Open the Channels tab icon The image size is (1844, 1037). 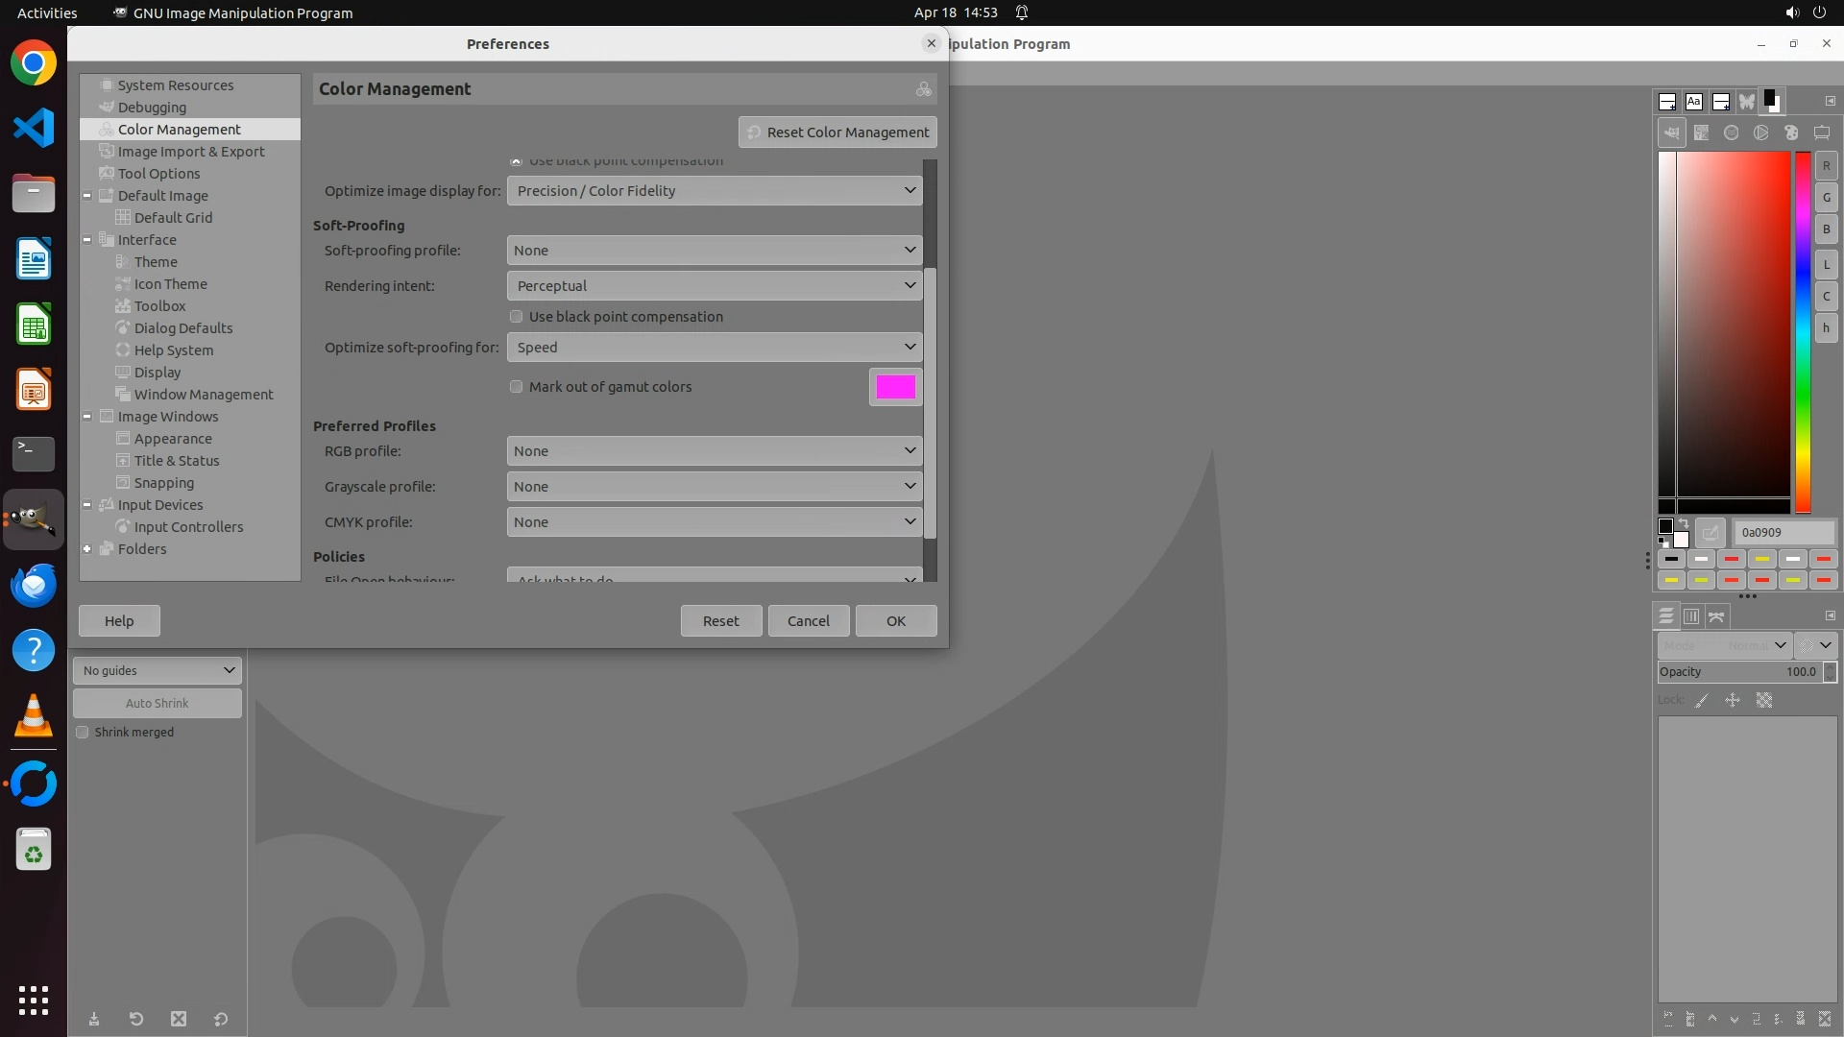coord(1691,616)
